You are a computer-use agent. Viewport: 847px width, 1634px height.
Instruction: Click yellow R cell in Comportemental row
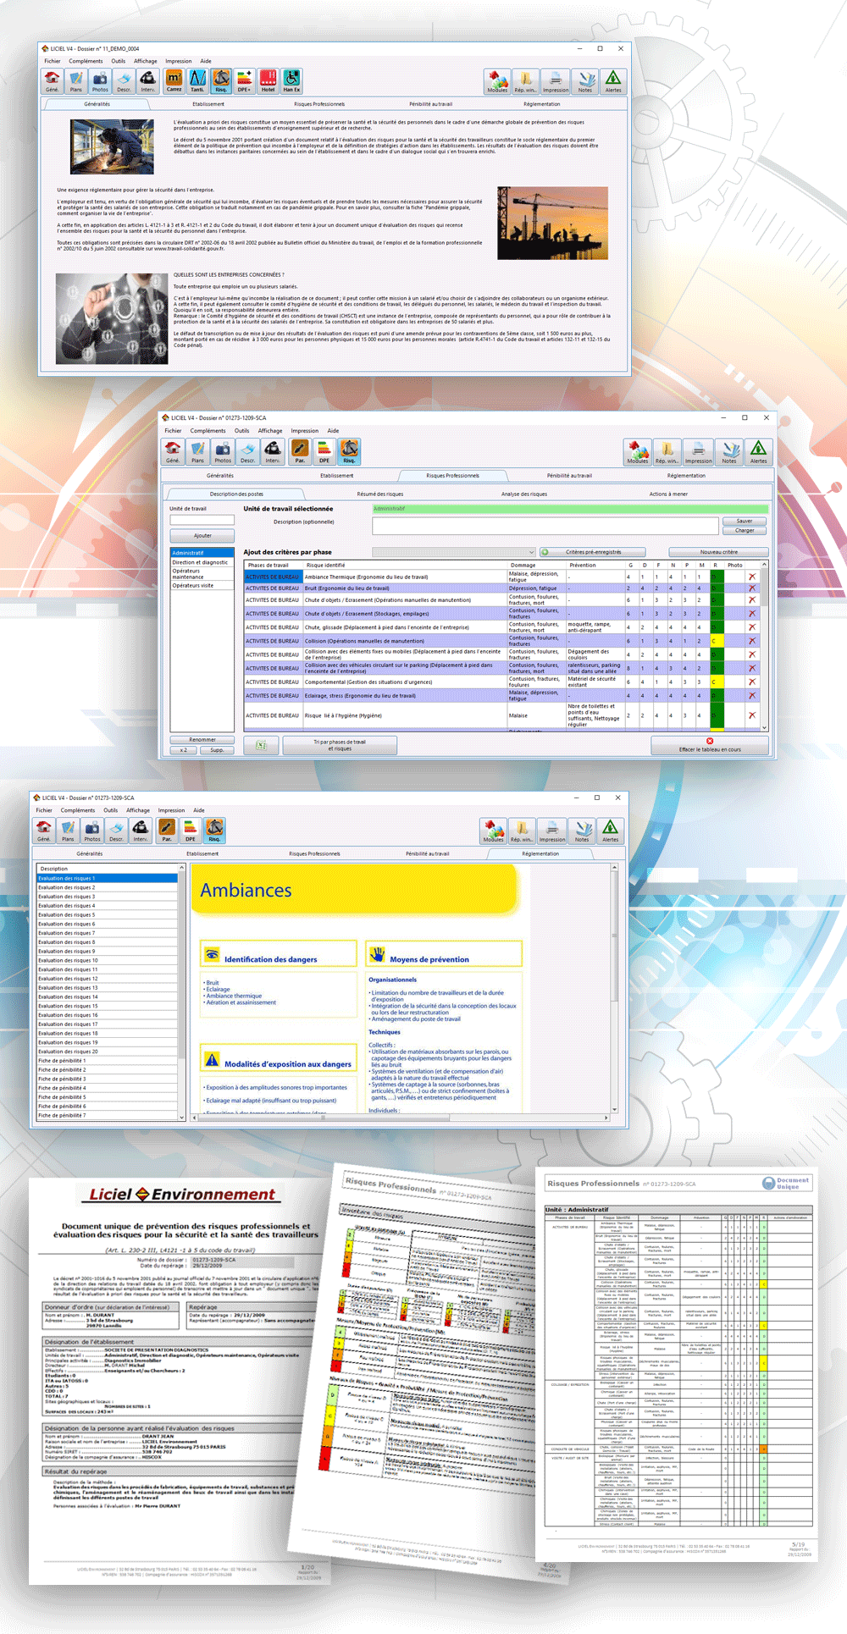[x=717, y=682]
